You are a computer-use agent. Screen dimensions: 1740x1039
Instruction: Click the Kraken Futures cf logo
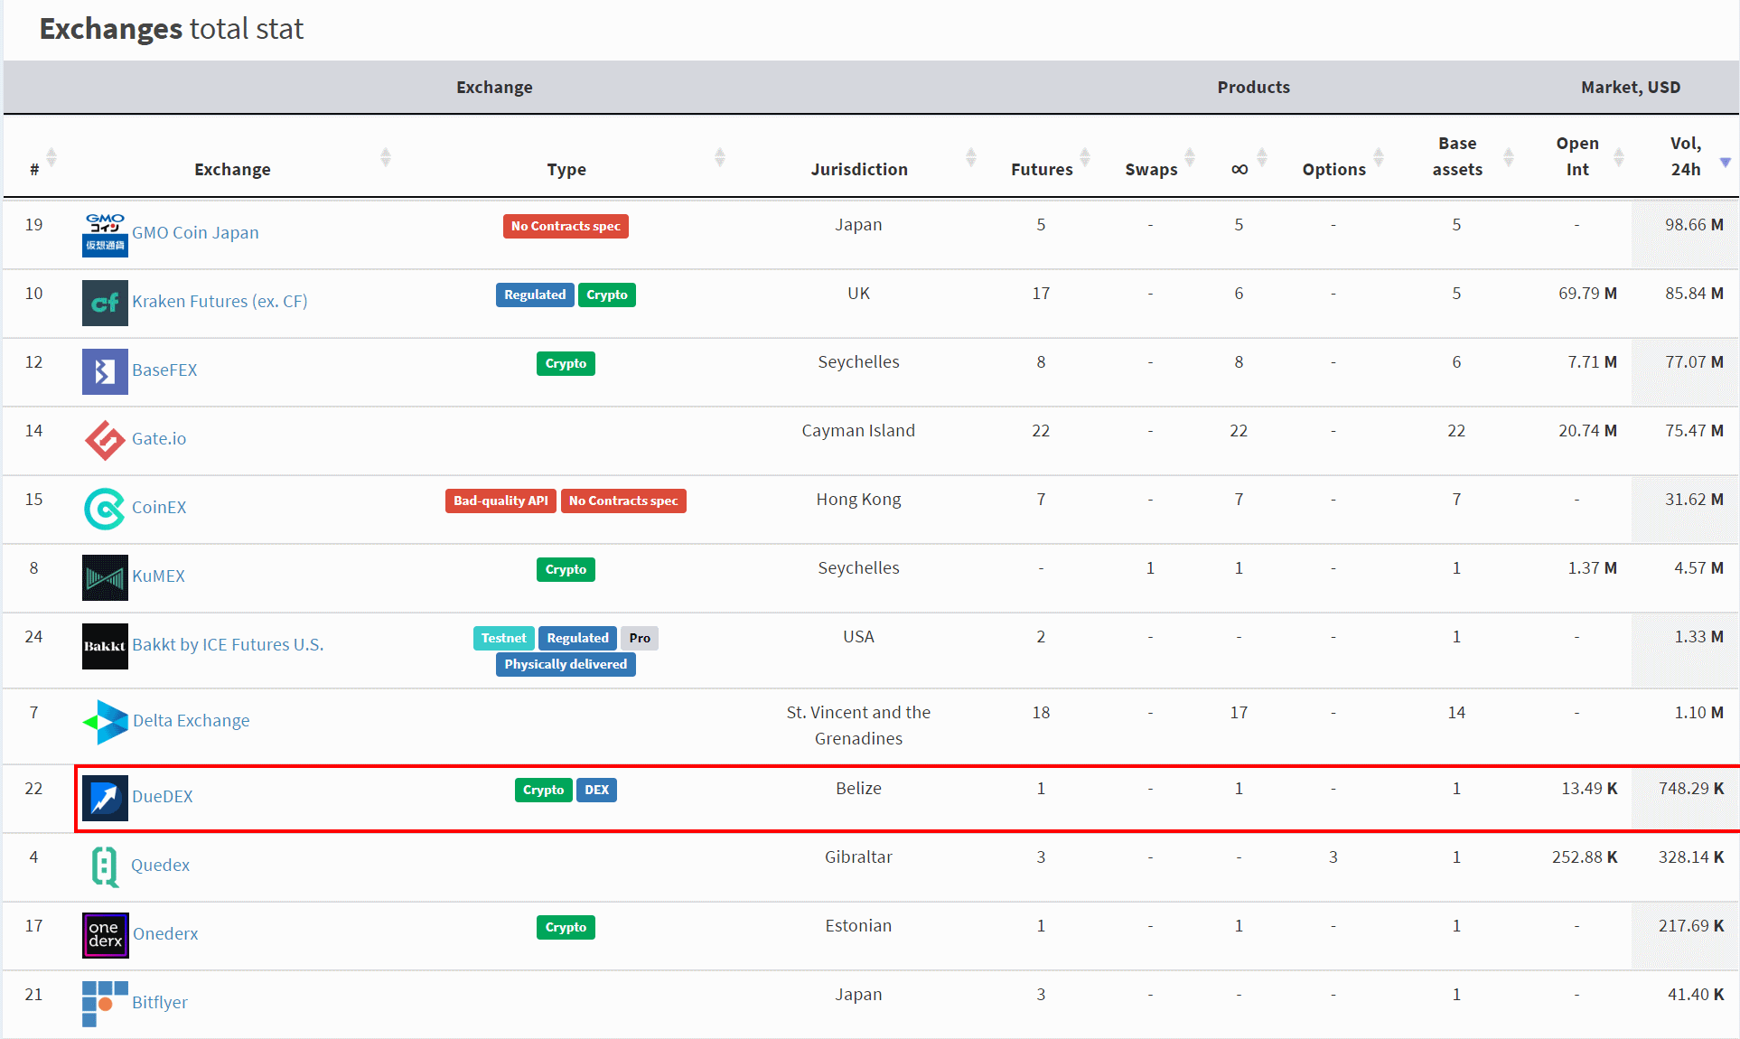105,303
